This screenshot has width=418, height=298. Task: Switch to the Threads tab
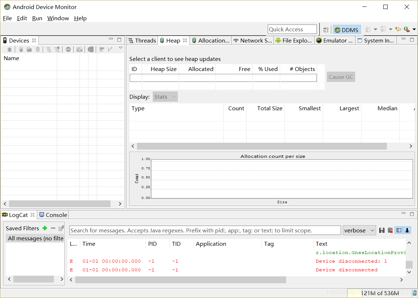coord(142,40)
